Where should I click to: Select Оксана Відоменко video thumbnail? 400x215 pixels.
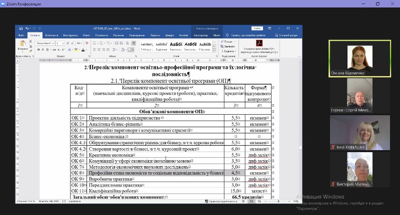click(x=359, y=58)
